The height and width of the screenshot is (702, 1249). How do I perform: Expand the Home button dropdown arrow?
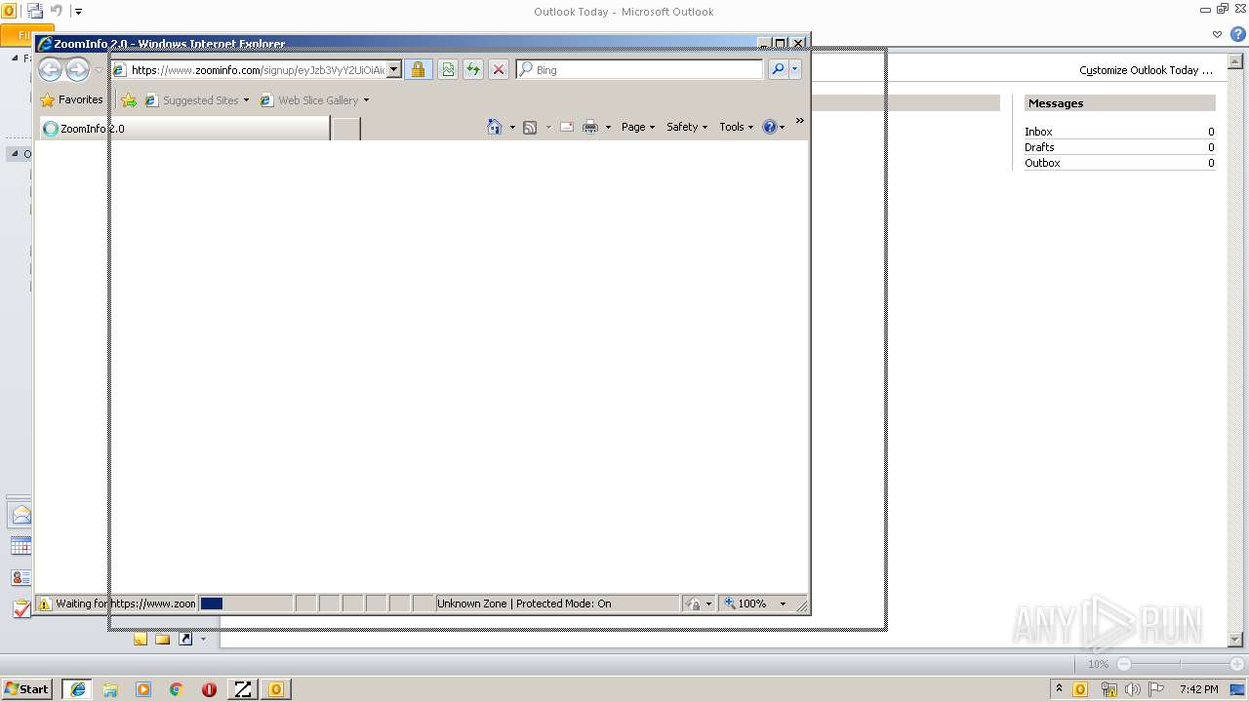pos(512,127)
